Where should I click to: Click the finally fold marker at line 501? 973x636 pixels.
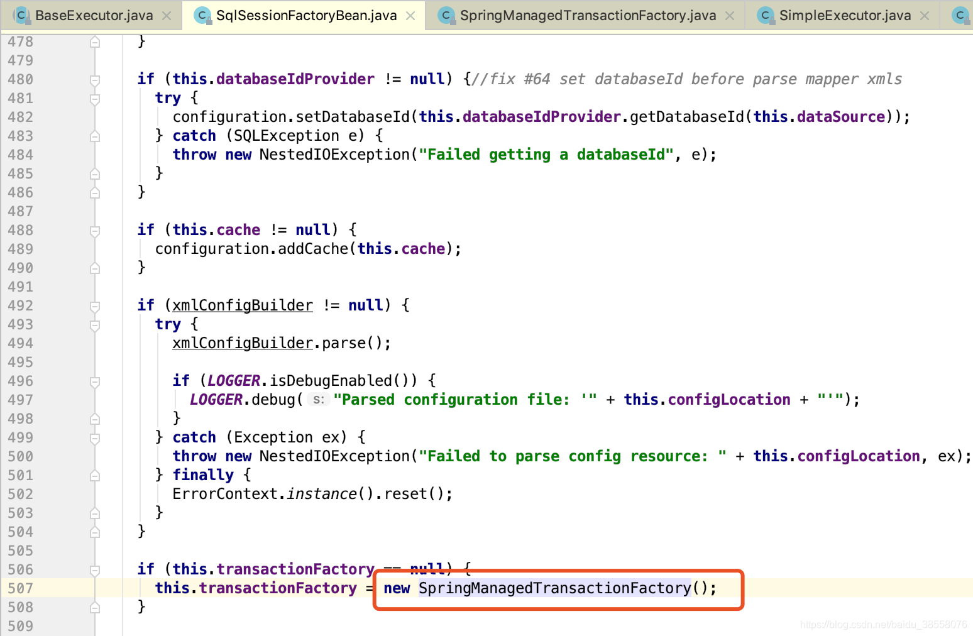(95, 476)
